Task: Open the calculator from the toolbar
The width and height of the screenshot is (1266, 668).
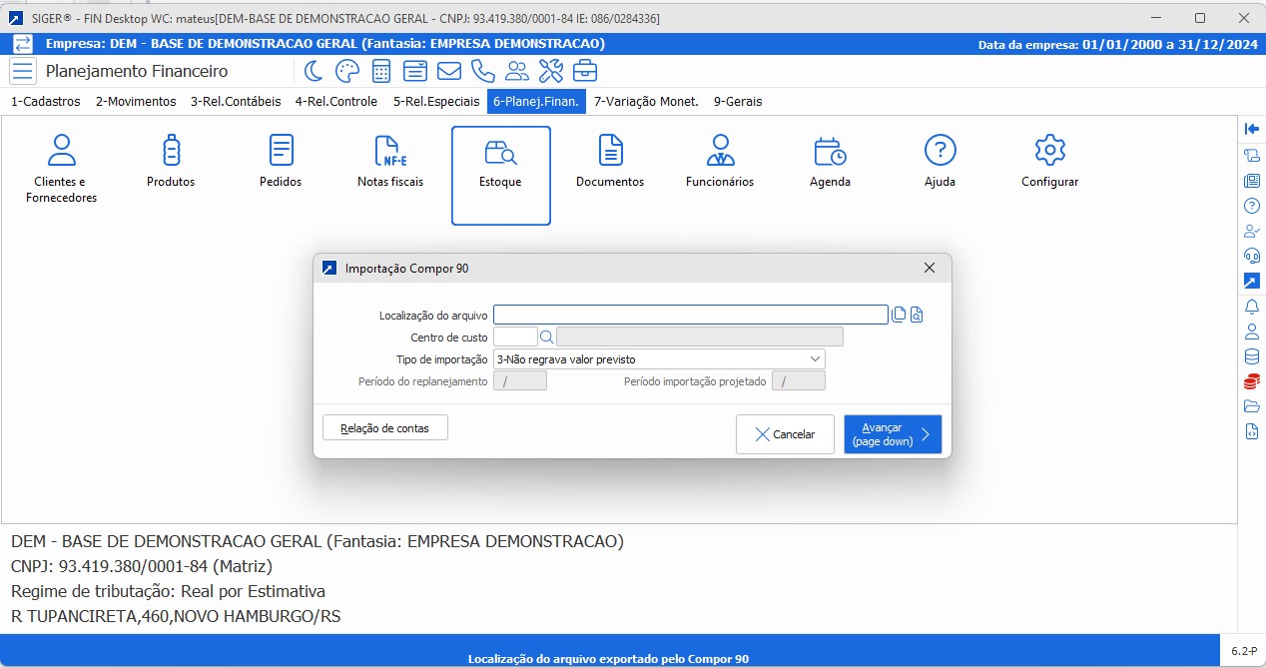Action: (381, 71)
